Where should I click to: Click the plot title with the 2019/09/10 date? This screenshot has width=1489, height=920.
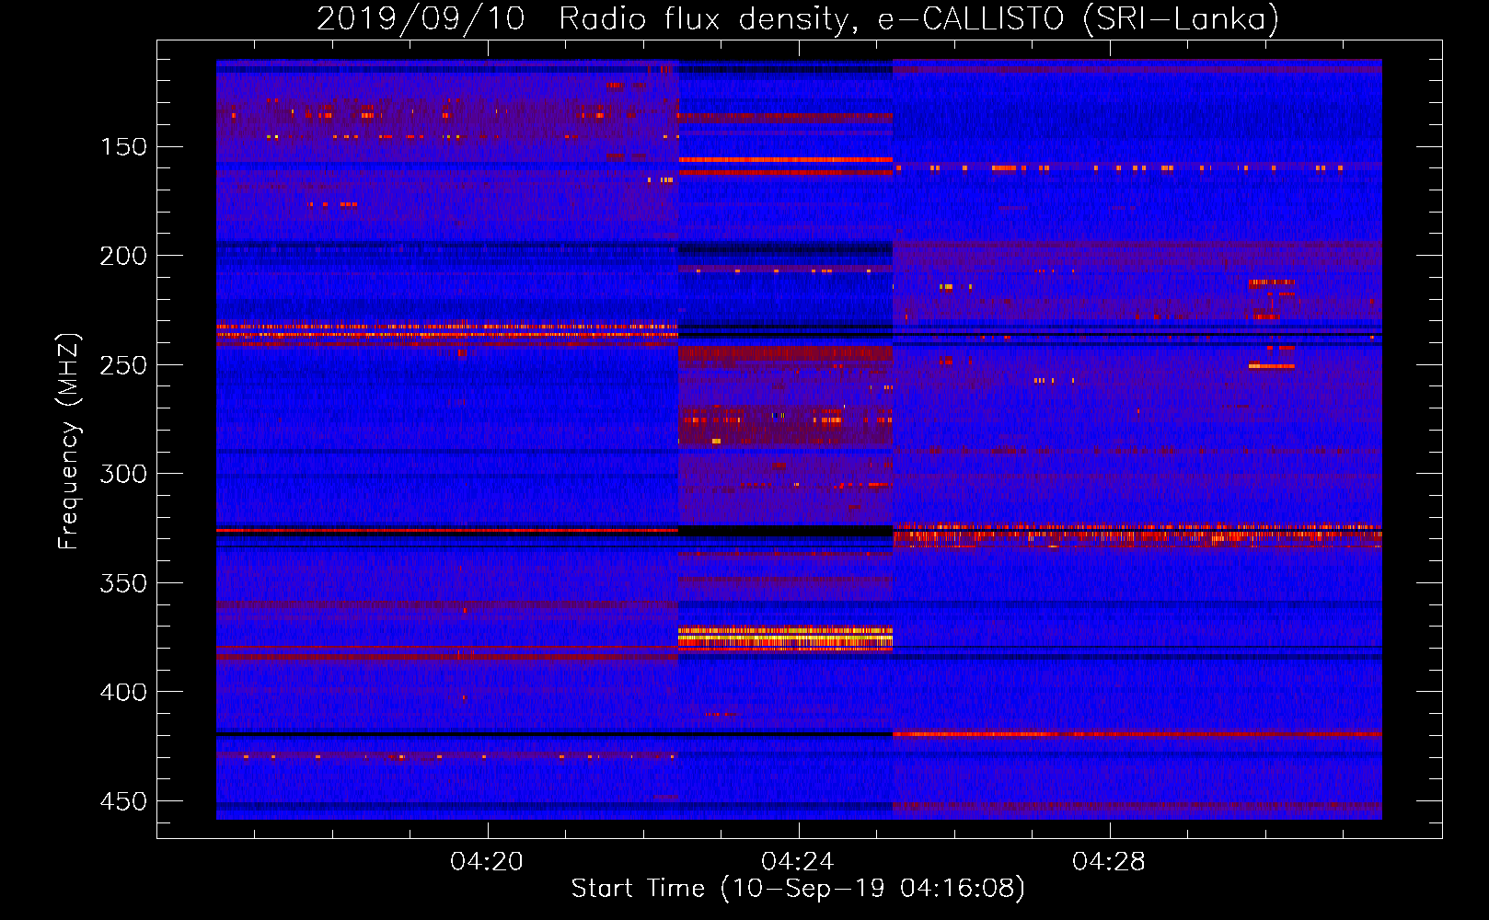(798, 18)
